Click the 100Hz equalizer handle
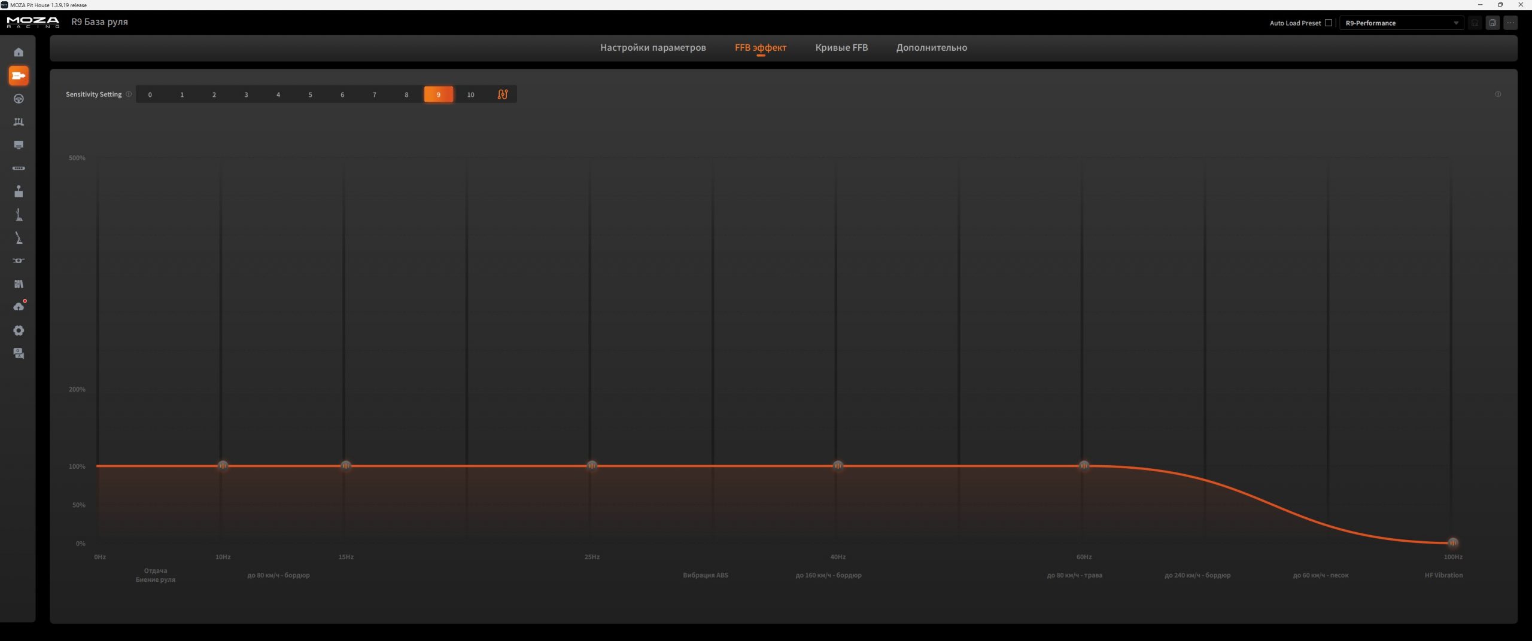Viewport: 1532px width, 641px height. [1453, 542]
